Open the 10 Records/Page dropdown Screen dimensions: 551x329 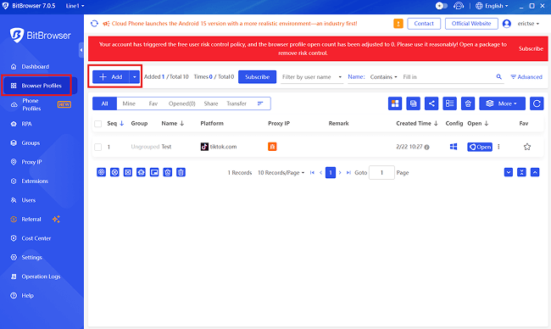(281, 173)
